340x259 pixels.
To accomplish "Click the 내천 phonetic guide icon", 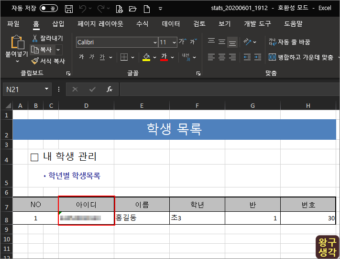I will click(x=186, y=57).
